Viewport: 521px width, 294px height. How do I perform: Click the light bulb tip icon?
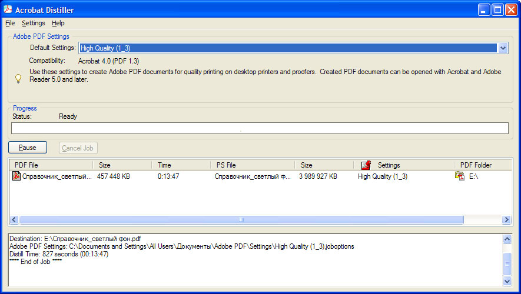click(18, 79)
